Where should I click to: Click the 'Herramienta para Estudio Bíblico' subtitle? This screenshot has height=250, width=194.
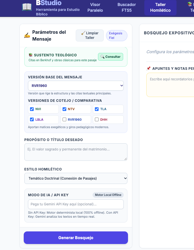[58, 12]
